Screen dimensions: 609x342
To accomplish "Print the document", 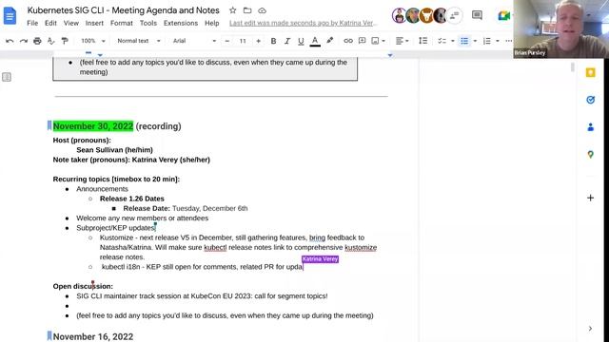I will [37, 41].
